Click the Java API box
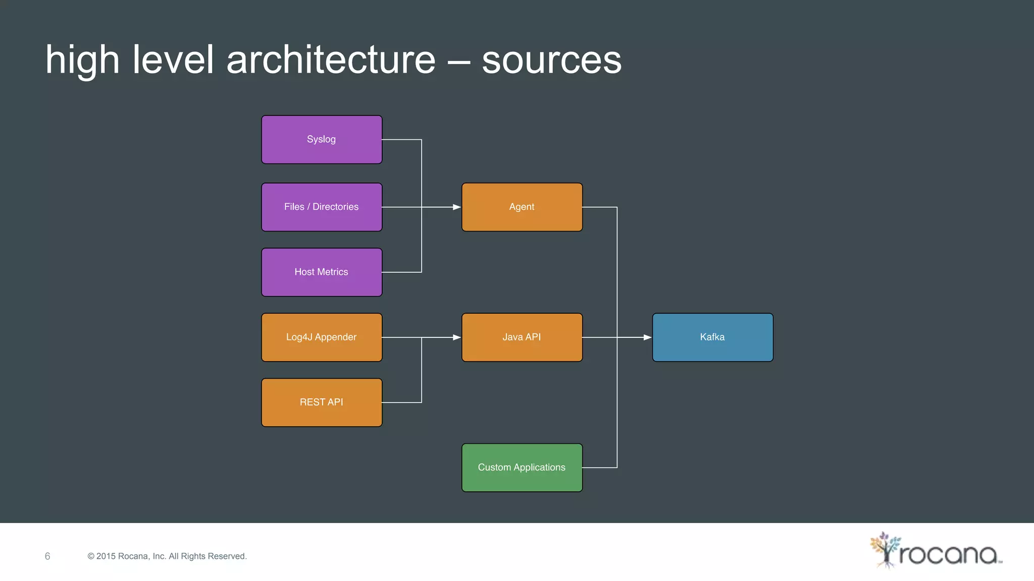Screen dimensions: 1034x581 (522, 337)
